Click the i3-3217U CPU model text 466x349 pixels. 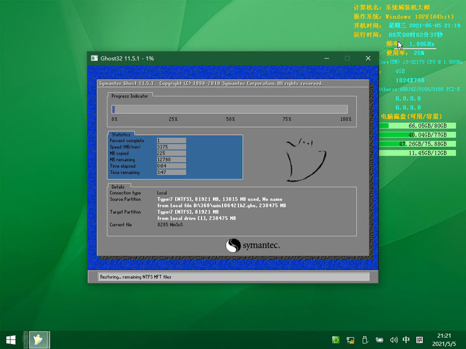pyautogui.click(x=420, y=62)
